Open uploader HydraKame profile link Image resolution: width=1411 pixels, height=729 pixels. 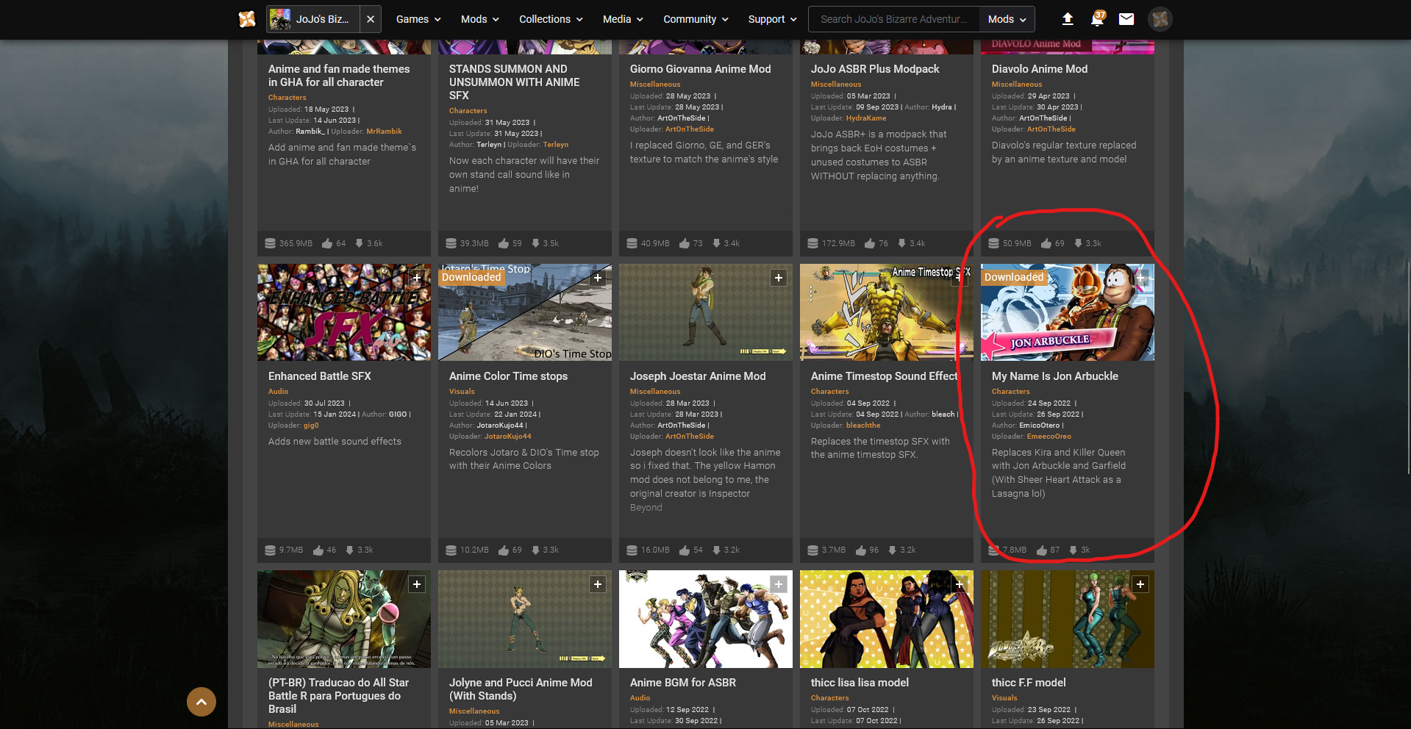[866, 118]
